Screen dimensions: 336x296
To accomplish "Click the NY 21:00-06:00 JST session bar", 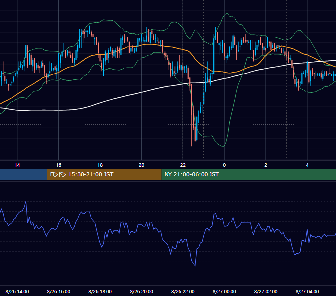I will tap(249, 174).
